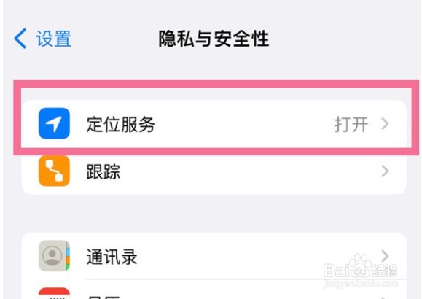Click the 隐私与安全性 page title

click(x=214, y=39)
